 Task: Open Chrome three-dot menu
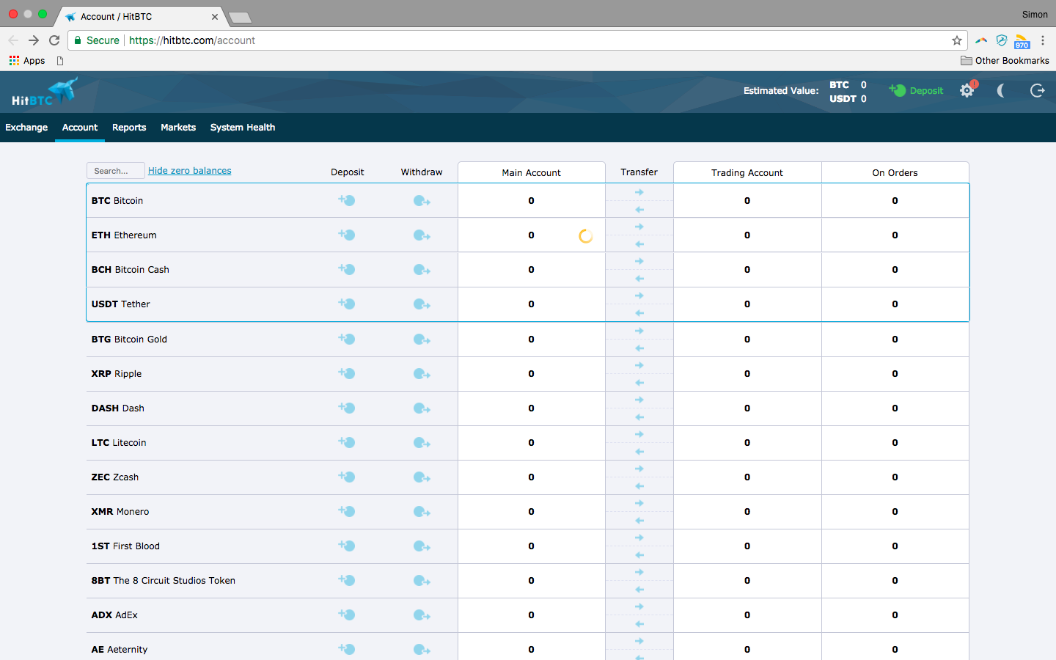1043,40
